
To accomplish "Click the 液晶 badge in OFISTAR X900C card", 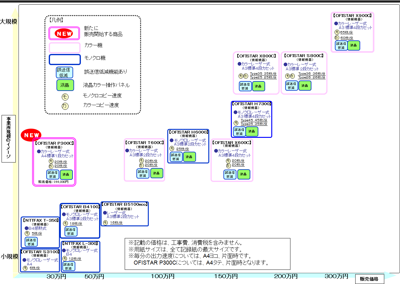I will tap(354, 45).
